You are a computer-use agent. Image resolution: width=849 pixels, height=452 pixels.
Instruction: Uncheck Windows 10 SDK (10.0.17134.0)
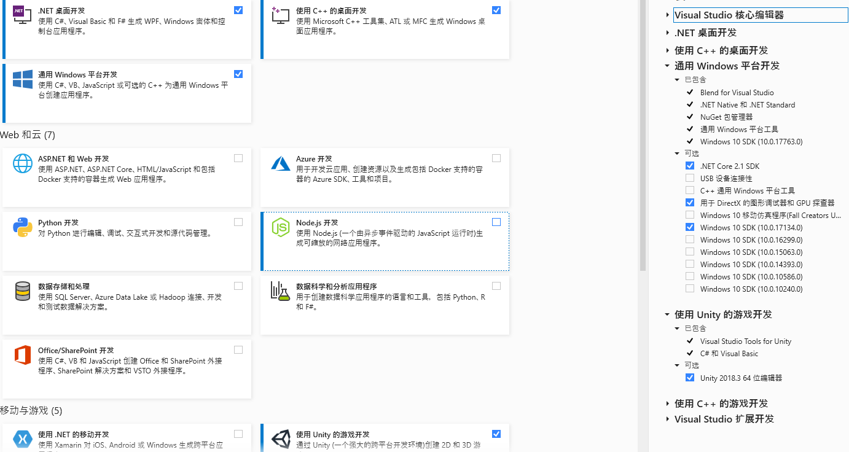pyautogui.click(x=690, y=227)
